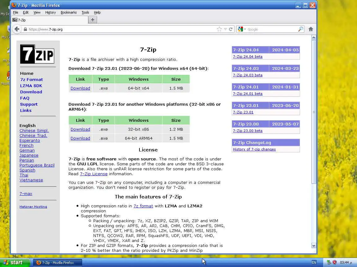Image resolution: width=357 pixels, height=267 pixels.
Task: Click the Firefox back arrow button
Action: click(x=17, y=29)
